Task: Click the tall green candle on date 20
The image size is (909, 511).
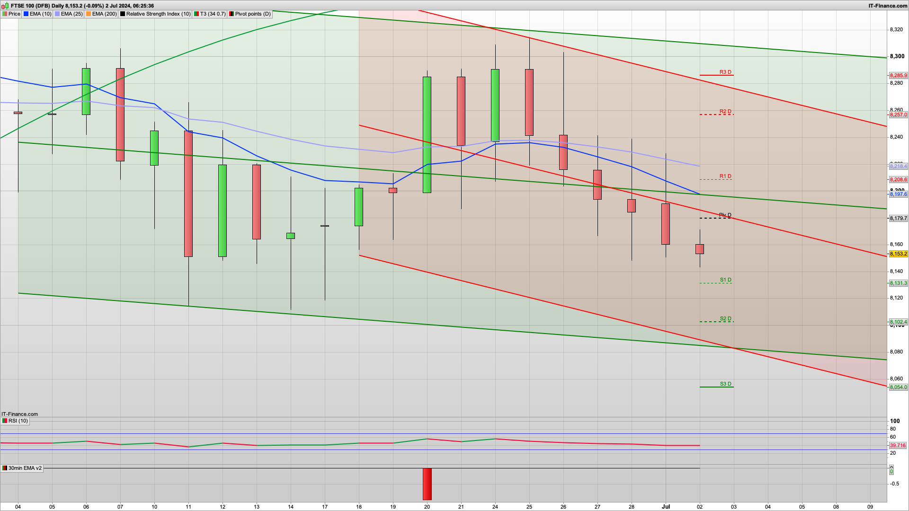Action: tap(427, 135)
